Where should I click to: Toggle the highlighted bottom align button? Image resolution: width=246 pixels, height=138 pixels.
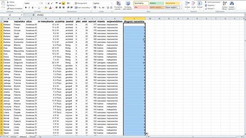point(63,3)
